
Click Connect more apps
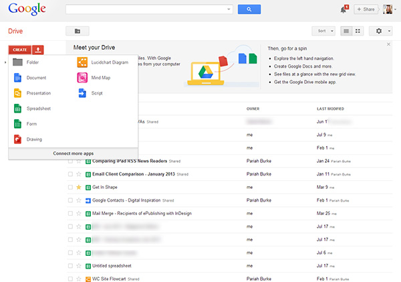pos(73,153)
